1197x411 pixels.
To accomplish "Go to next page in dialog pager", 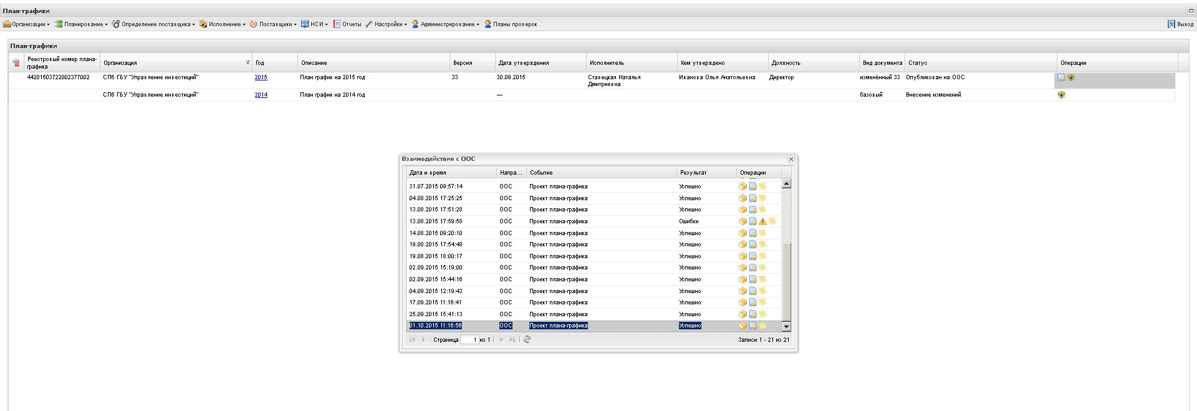I will [501, 340].
